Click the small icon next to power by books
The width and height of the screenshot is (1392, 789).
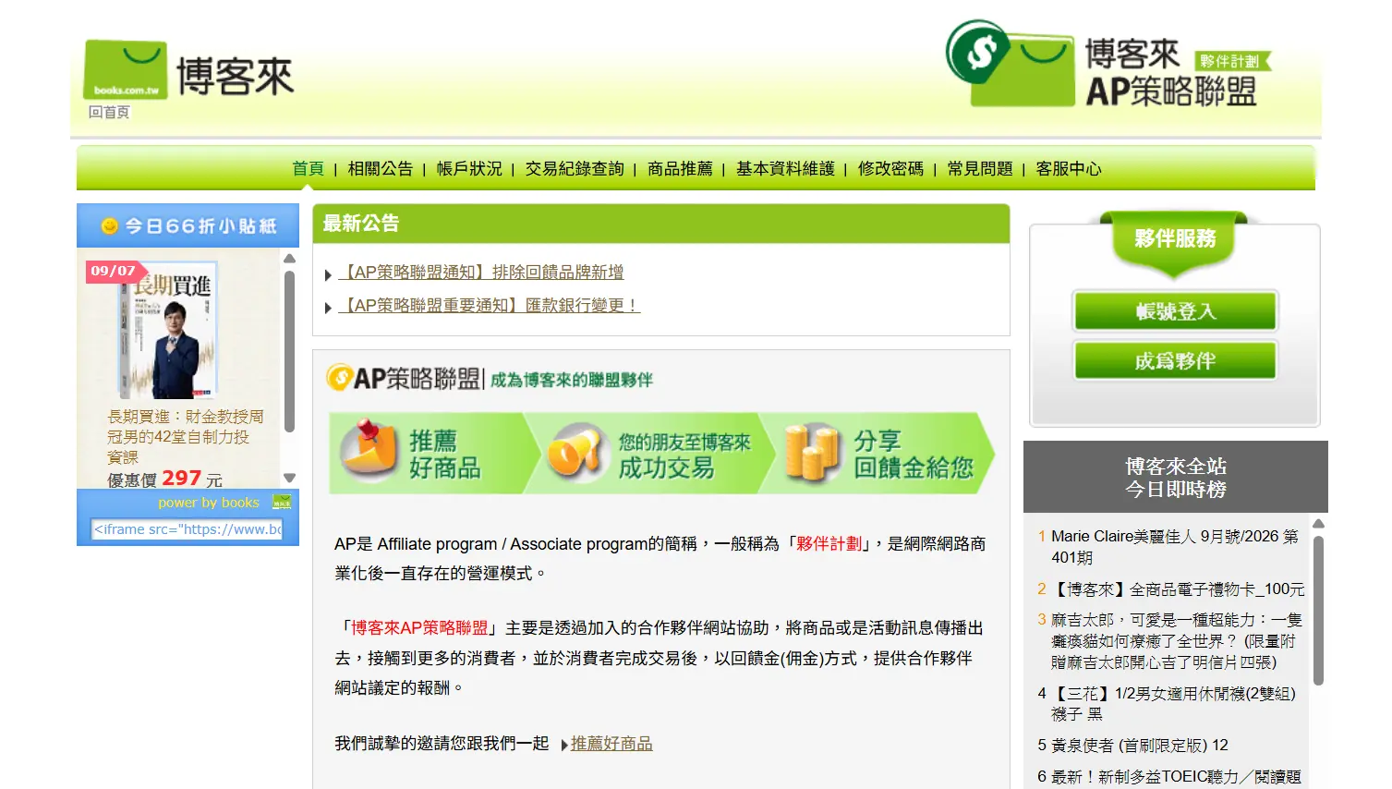282,502
